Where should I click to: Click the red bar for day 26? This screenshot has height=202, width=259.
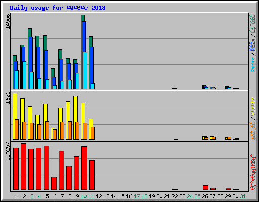tap(205, 187)
